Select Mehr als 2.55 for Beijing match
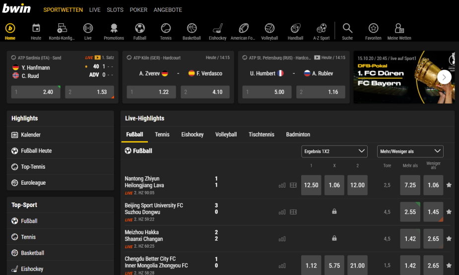Screen dimensions: 459x275 point(410,212)
